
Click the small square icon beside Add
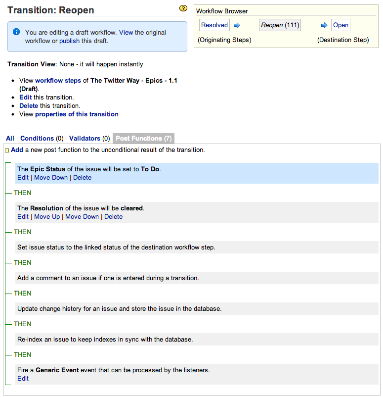click(x=7, y=150)
